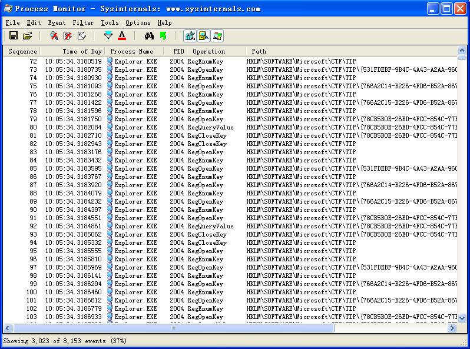Click RegCloseKey operation in row 94
470x349 pixels.
coord(207,242)
